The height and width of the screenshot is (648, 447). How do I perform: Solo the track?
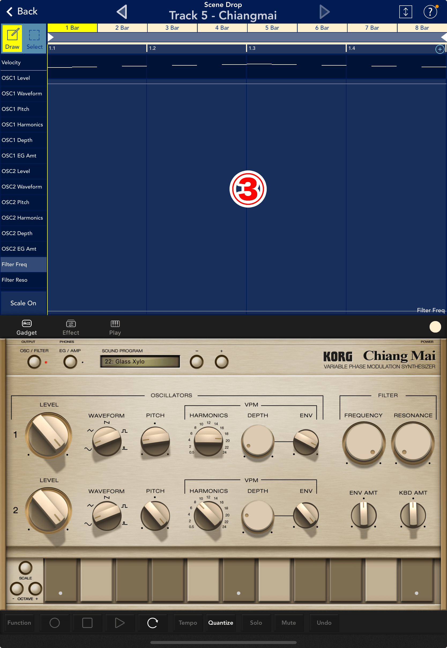coord(256,623)
